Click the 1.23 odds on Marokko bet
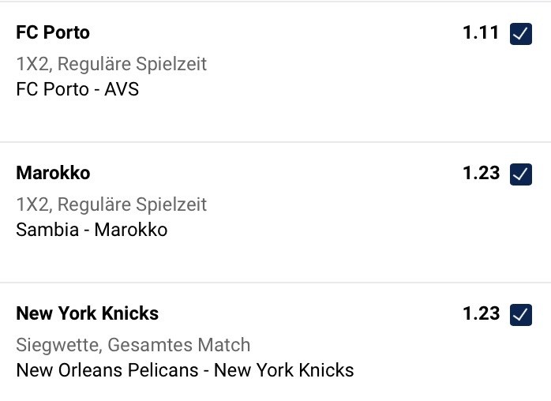 (481, 174)
